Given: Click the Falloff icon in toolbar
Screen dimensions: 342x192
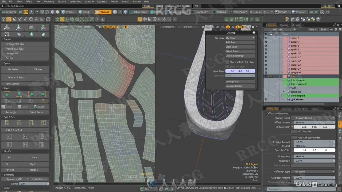Looking at the screenshot, I should (152, 12).
